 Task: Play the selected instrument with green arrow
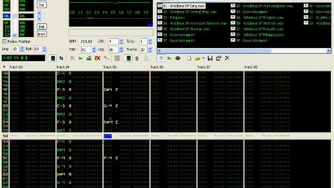tap(170, 58)
